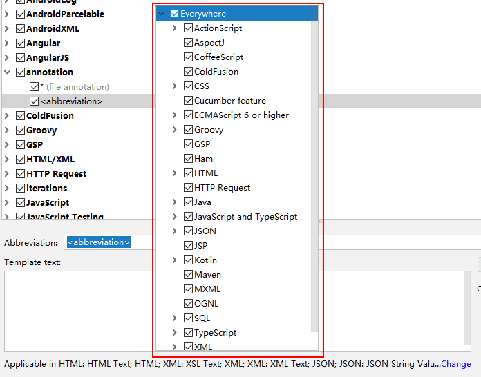This screenshot has height=377, width=481.
Task: Select the Kotlin label in popup
Action: point(205,260)
